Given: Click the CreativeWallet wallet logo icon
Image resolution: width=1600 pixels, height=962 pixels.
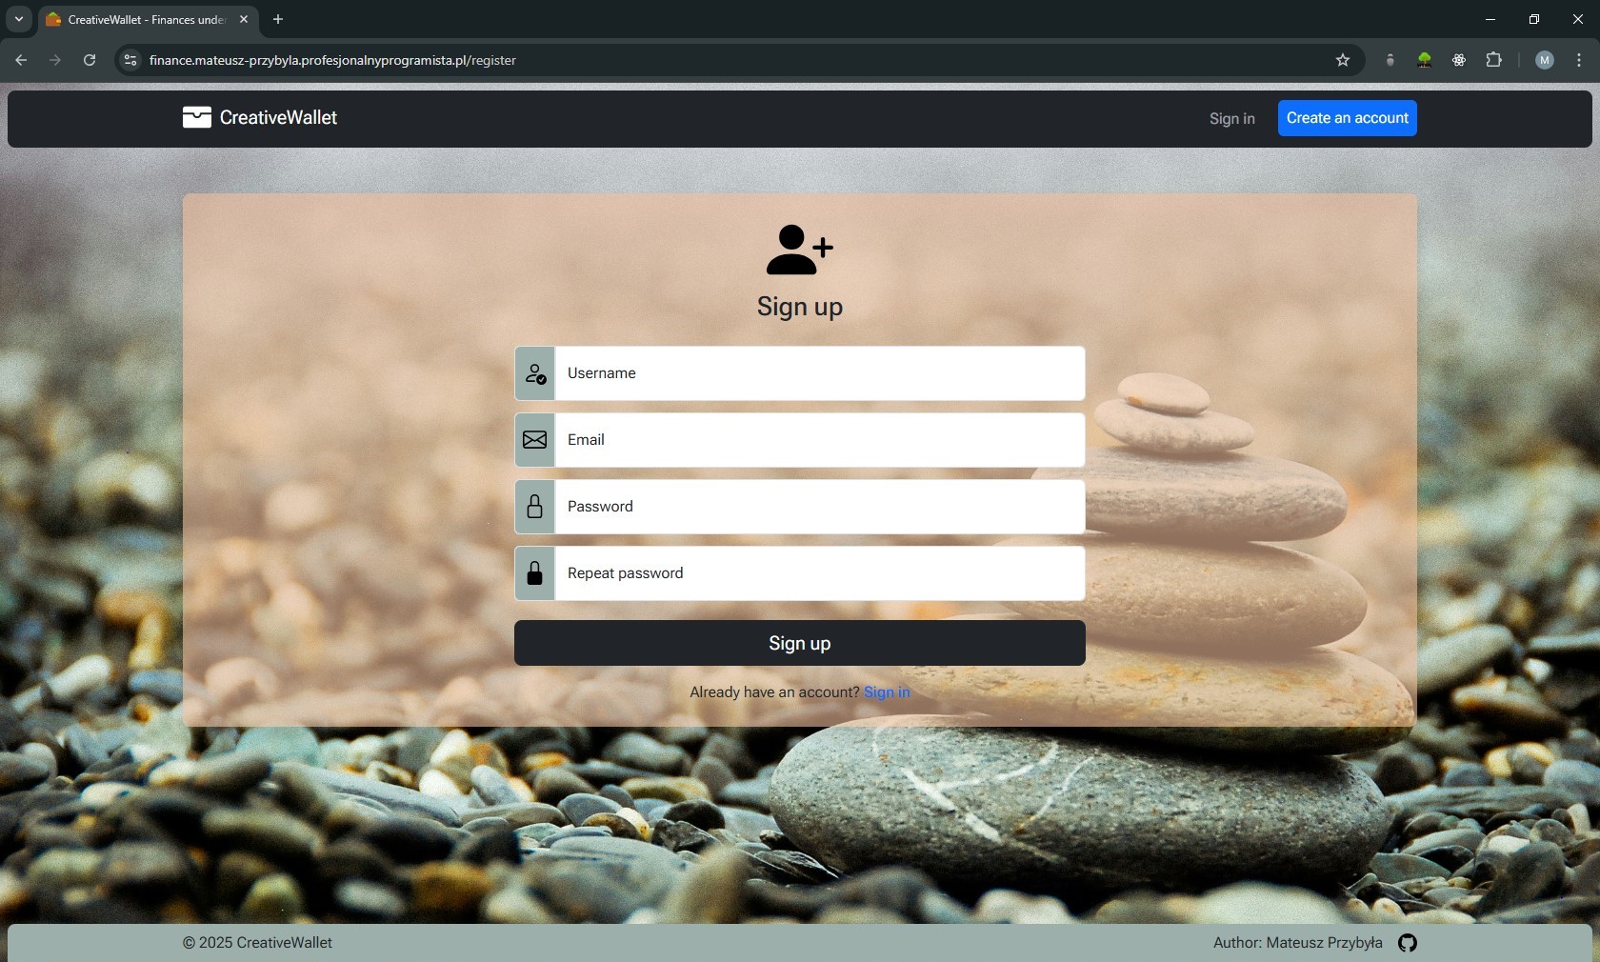Looking at the screenshot, I should pos(197,117).
